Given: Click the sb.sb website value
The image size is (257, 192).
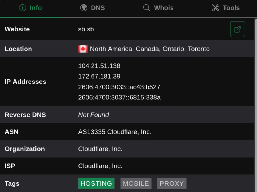Looking at the screenshot, I should pos(86,29).
